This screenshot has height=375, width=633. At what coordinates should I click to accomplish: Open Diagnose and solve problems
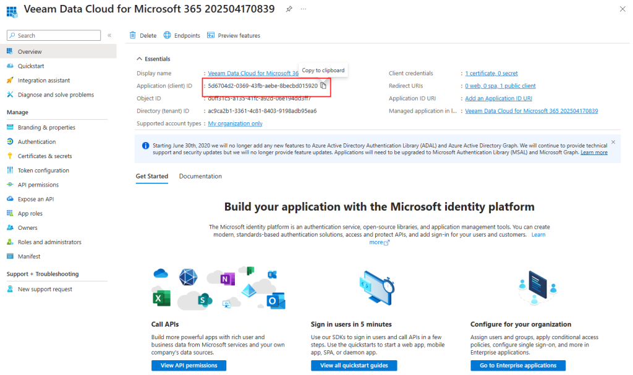tap(56, 95)
